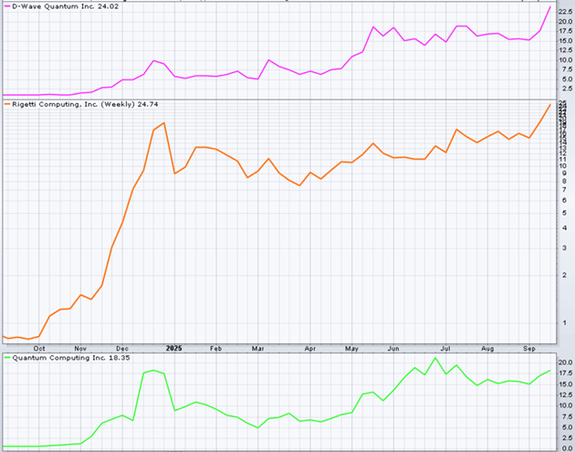Click the 8 tick on Rigetti log scale
575x452 pixels.
tap(564, 181)
